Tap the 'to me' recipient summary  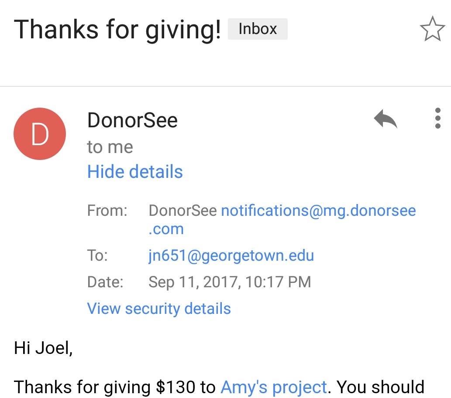click(x=110, y=147)
